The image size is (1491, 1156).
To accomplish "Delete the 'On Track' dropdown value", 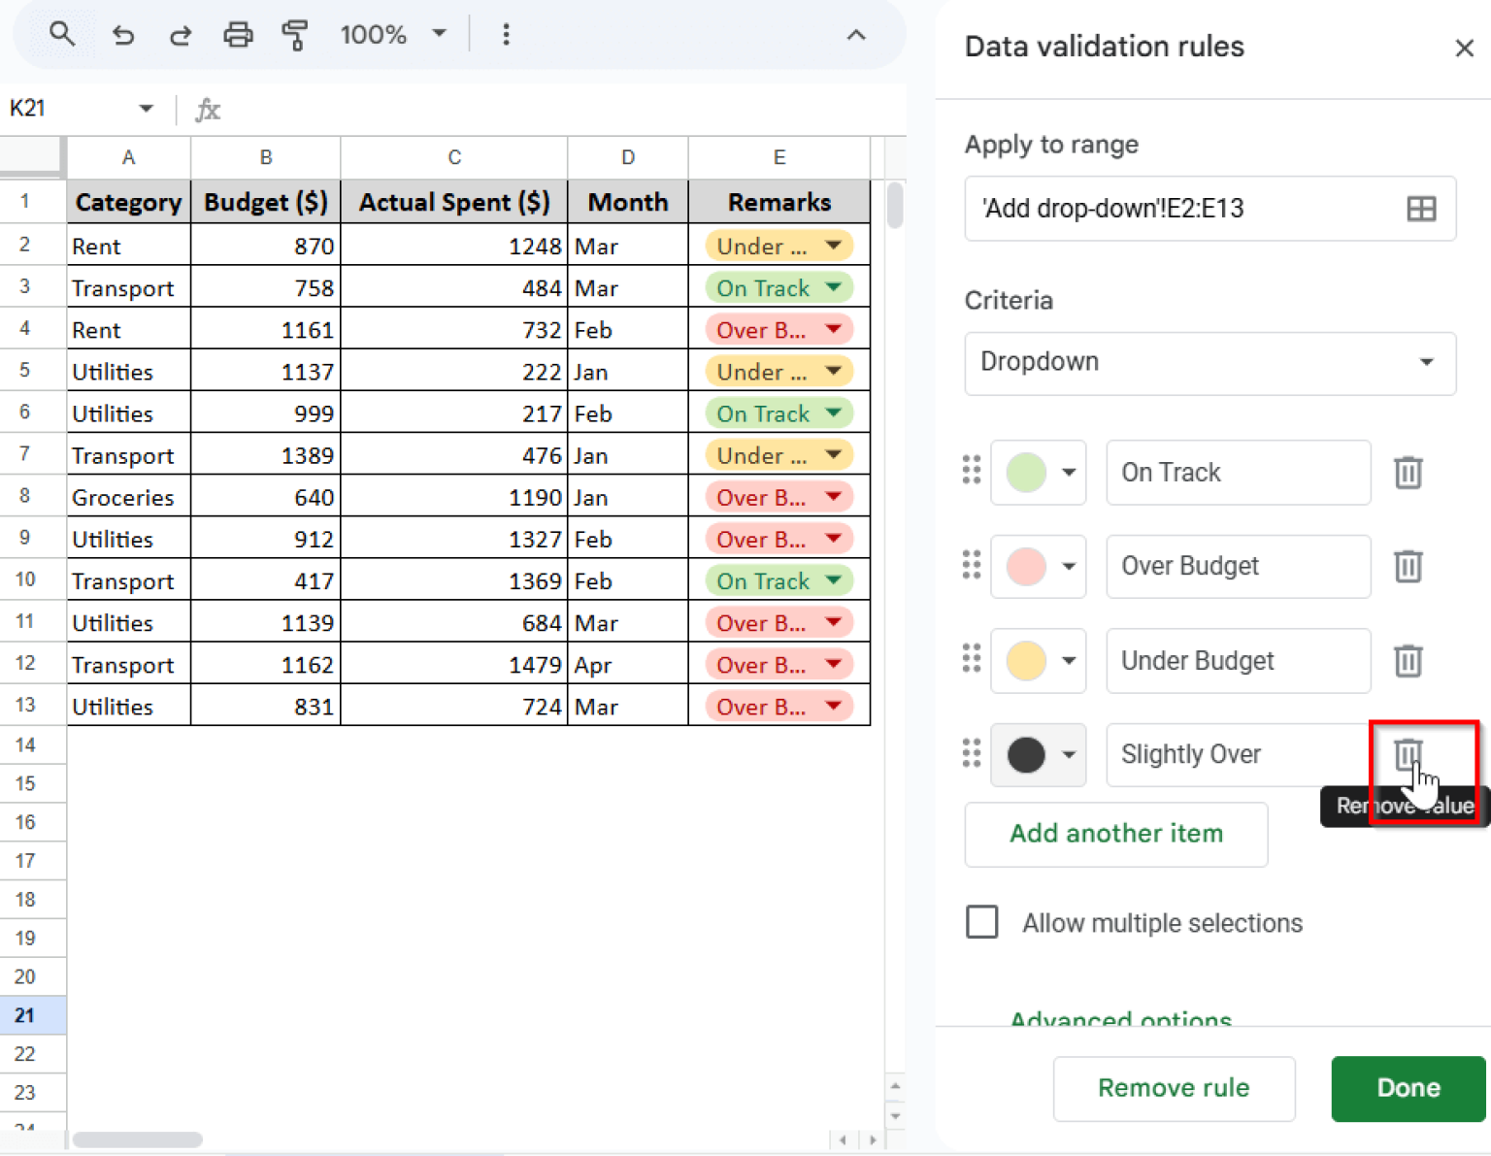I will (x=1408, y=473).
